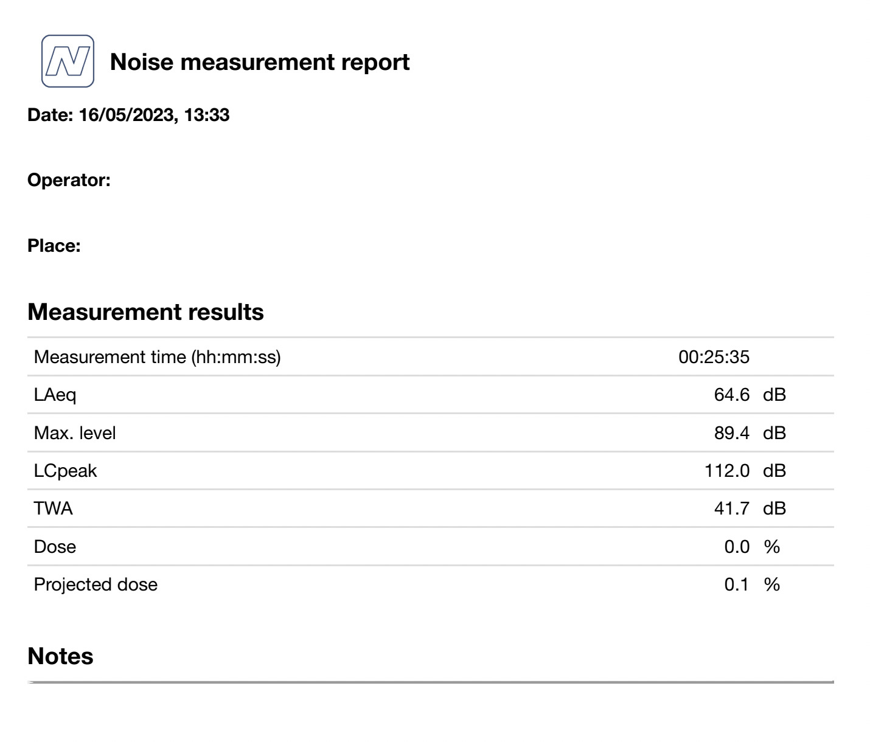Click the 'Projected dose' label
The width and height of the screenshot is (870, 742).
click(x=96, y=584)
